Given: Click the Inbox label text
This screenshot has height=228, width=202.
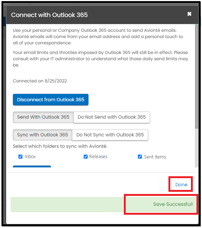Looking at the screenshot, I should click(x=30, y=157).
